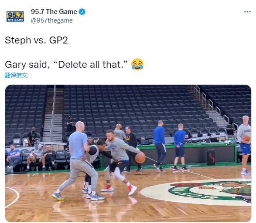Click the 95.7 The Game avatar logo
256x223 pixels.
point(15,17)
